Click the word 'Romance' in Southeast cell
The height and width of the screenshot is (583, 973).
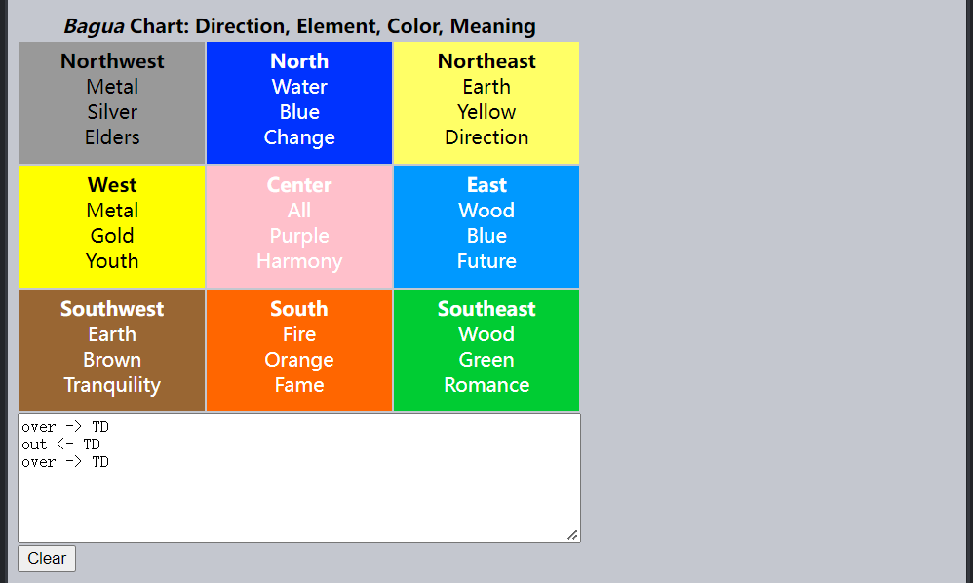[486, 385]
